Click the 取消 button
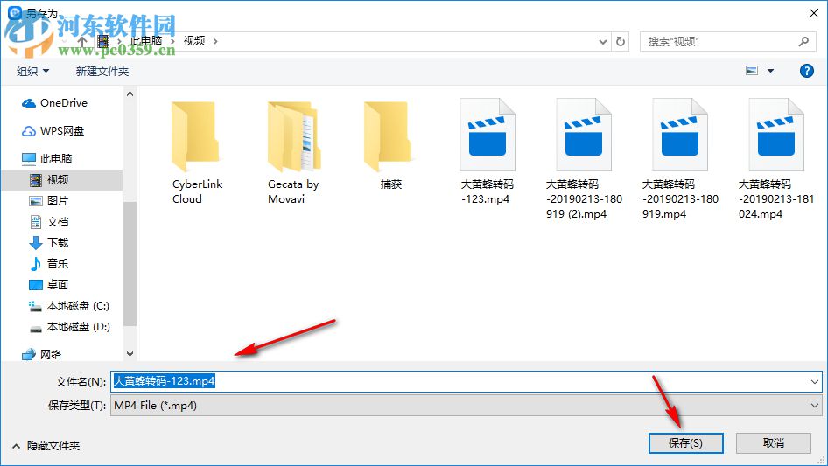The width and height of the screenshot is (828, 466). pyautogui.click(x=773, y=442)
